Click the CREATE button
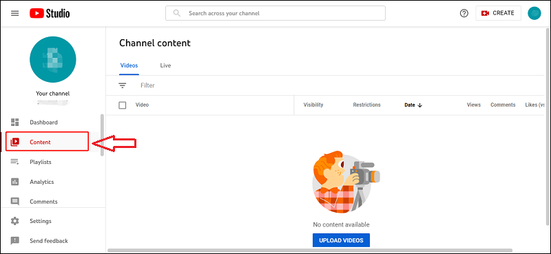This screenshot has width=551, height=254. [x=498, y=13]
